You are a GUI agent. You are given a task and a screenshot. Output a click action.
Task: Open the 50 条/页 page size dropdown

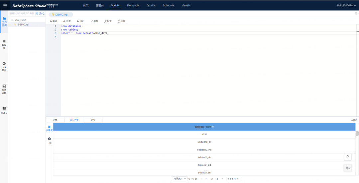pyautogui.click(x=234, y=179)
